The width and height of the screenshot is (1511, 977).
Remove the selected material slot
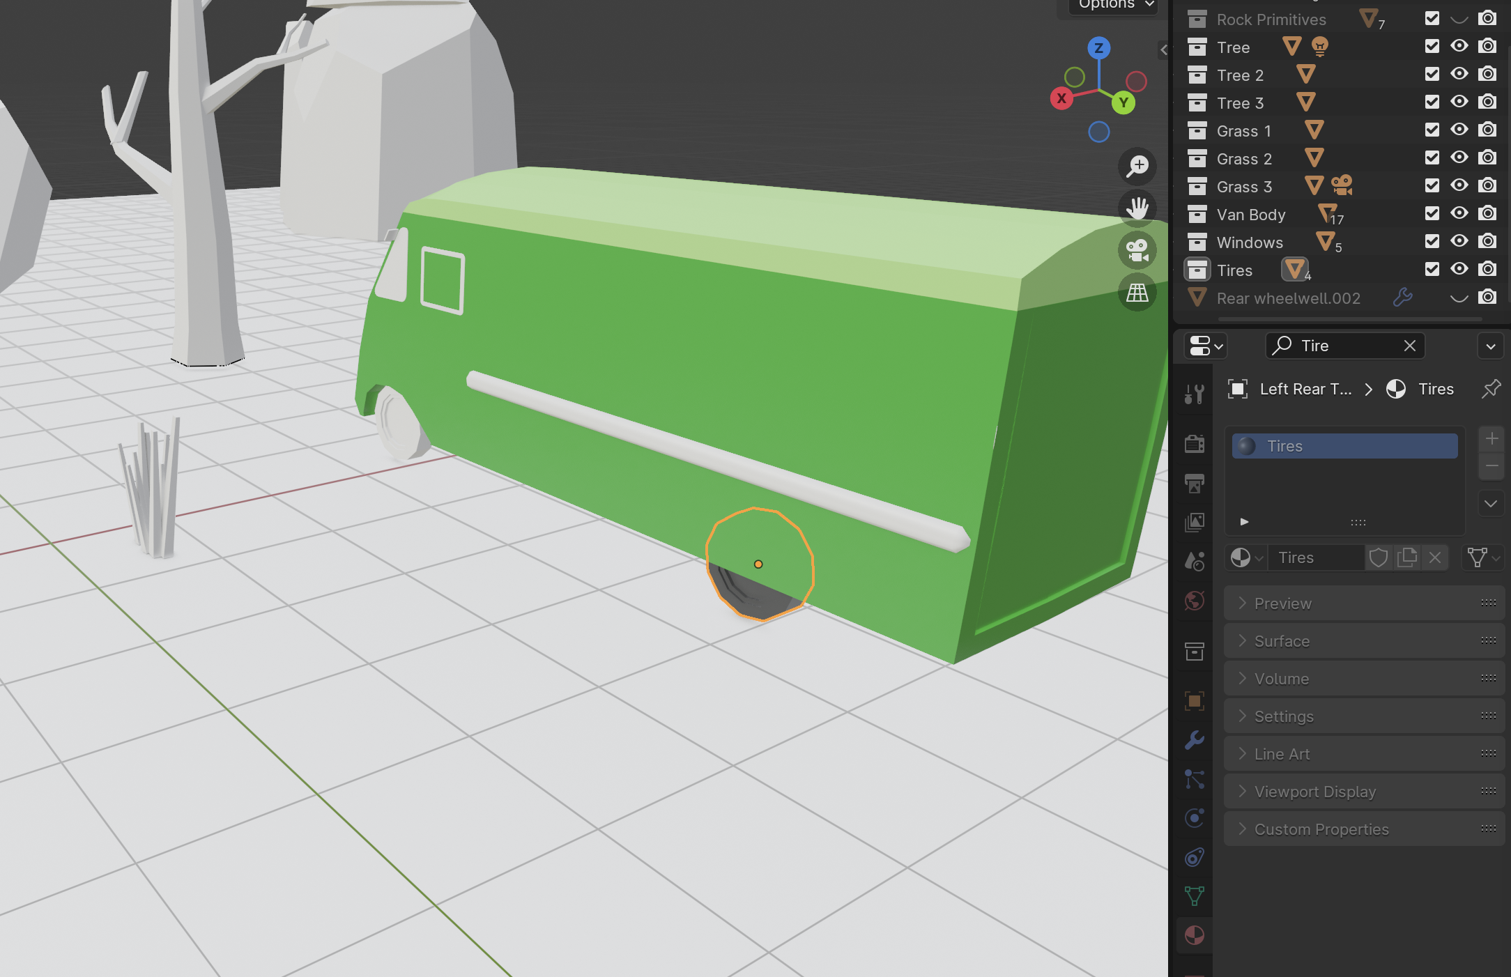click(1491, 466)
